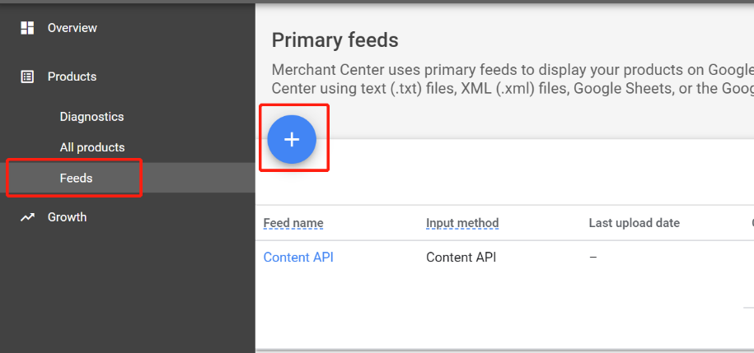Viewport: 754px width, 353px height.
Task: Go to All products page
Action: pos(92,147)
